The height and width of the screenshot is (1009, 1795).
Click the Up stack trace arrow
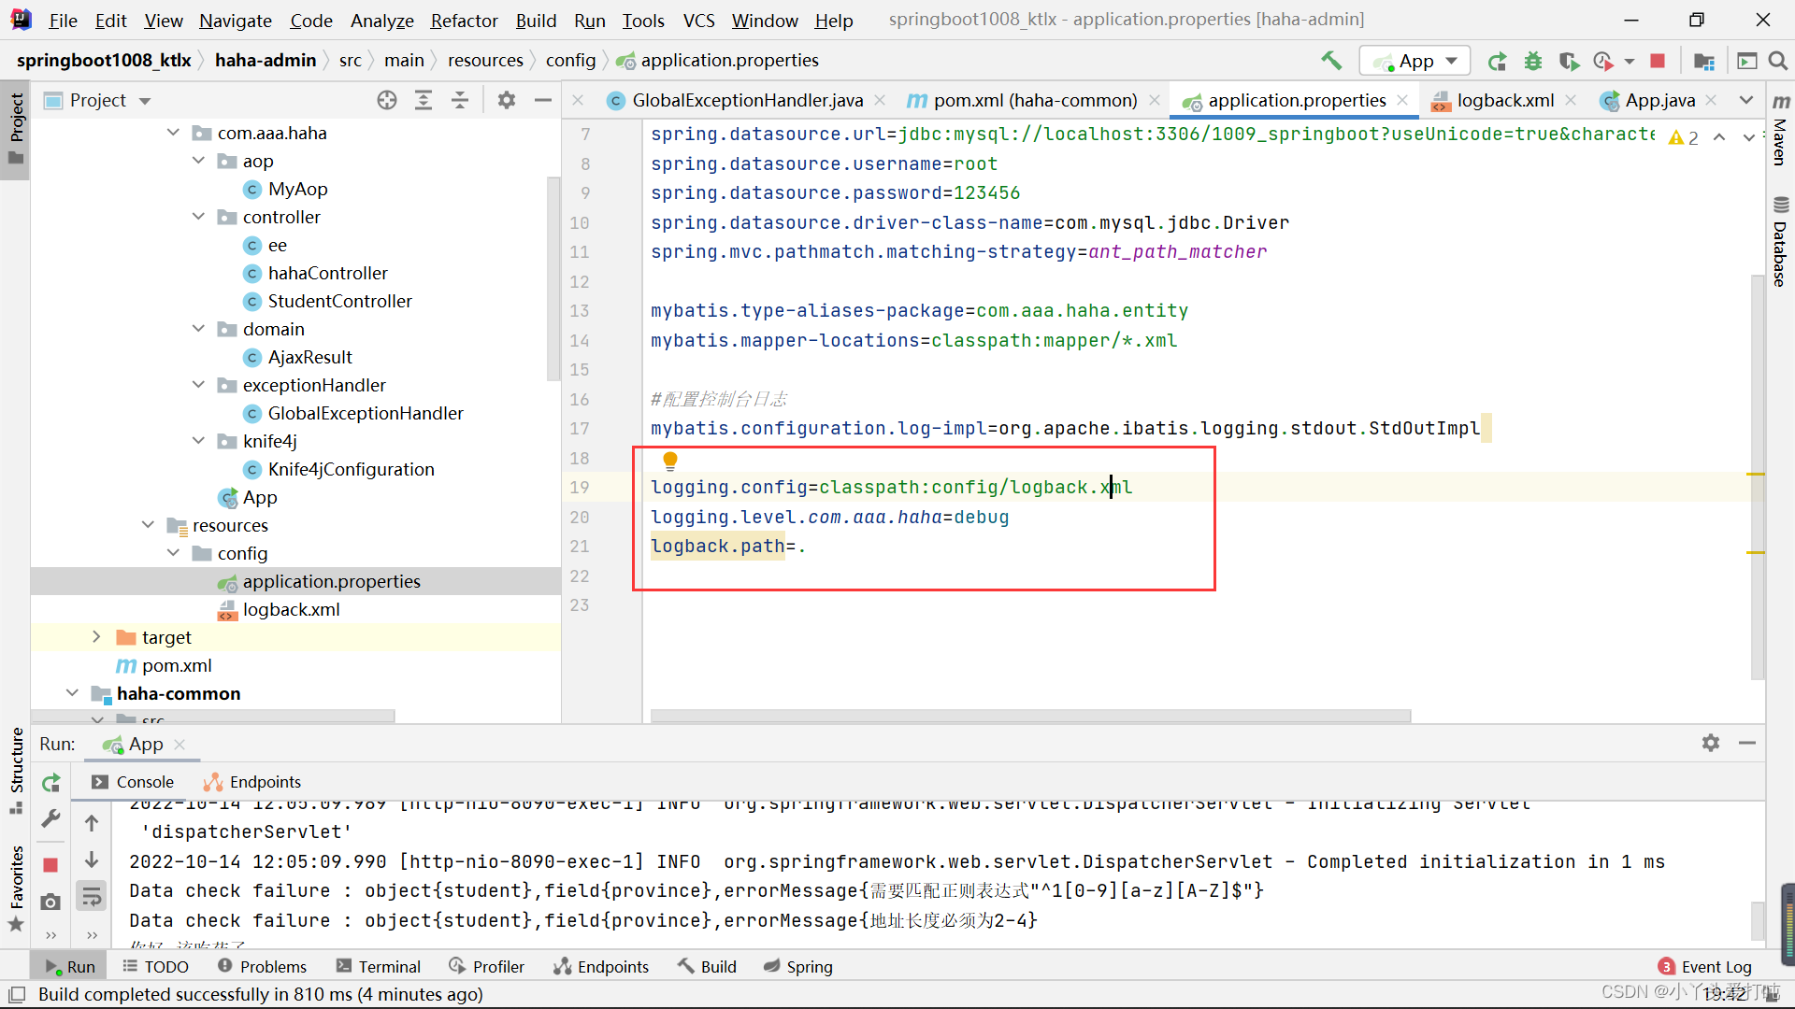[x=92, y=823]
